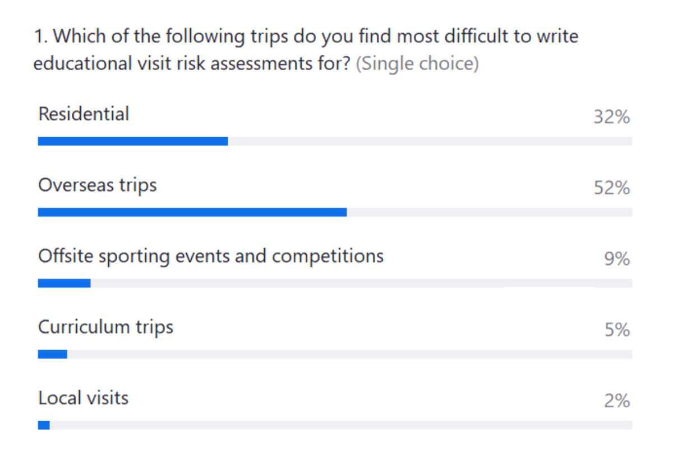Image resolution: width=673 pixels, height=461 pixels.
Task: Click the blue Curriculum trips bar fill
Action: click(x=53, y=354)
